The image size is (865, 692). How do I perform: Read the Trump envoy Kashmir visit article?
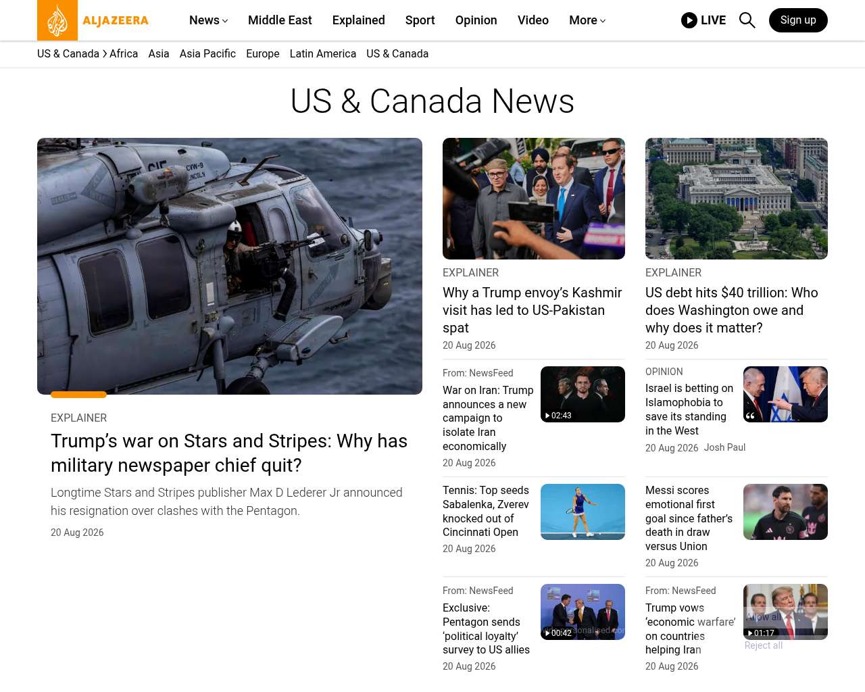pyautogui.click(x=533, y=310)
